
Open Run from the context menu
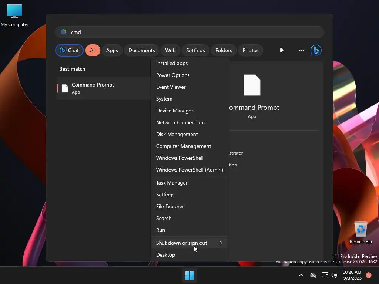(x=189, y=230)
